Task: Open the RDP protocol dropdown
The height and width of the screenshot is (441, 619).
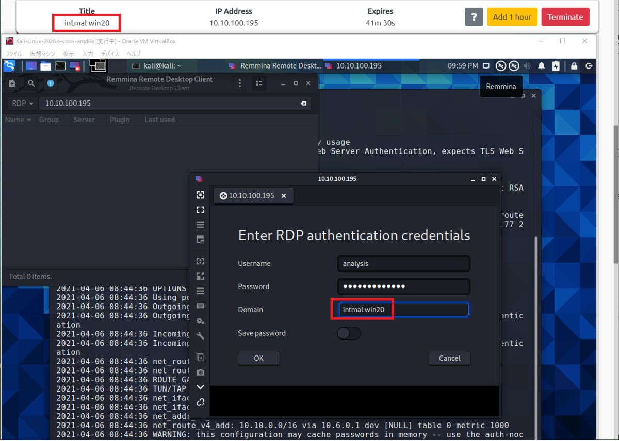Action: pos(23,104)
